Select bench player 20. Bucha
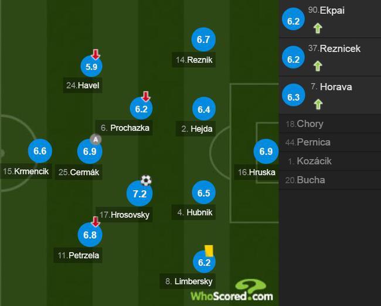This screenshot has height=306, width=381. [330, 180]
